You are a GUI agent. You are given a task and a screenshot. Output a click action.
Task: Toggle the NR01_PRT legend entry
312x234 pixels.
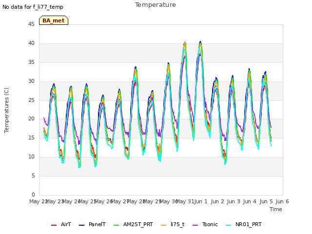244,224
